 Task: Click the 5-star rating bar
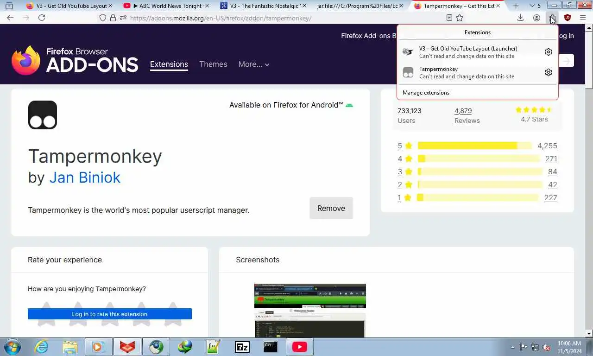[x=475, y=146]
